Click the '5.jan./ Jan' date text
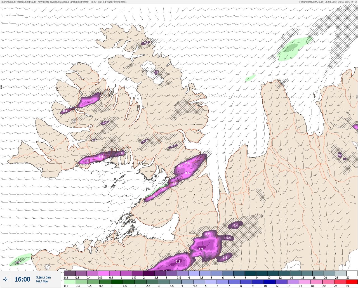 (x=43, y=277)
